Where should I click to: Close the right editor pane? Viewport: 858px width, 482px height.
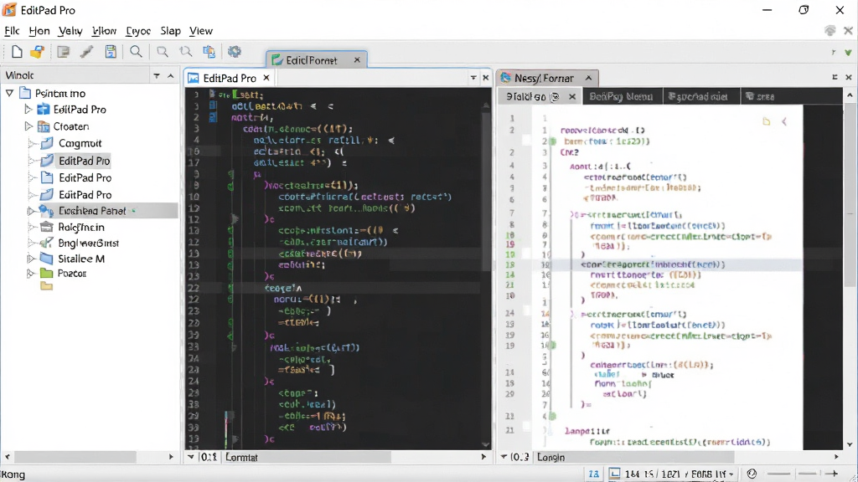[849, 77]
